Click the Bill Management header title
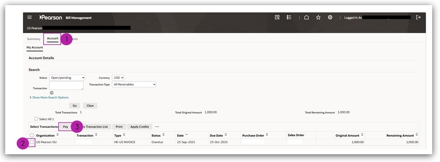The height and width of the screenshot is (162, 440). click(79, 18)
